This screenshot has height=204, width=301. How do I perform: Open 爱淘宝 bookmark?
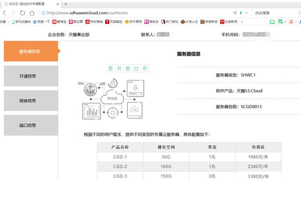[59, 22]
